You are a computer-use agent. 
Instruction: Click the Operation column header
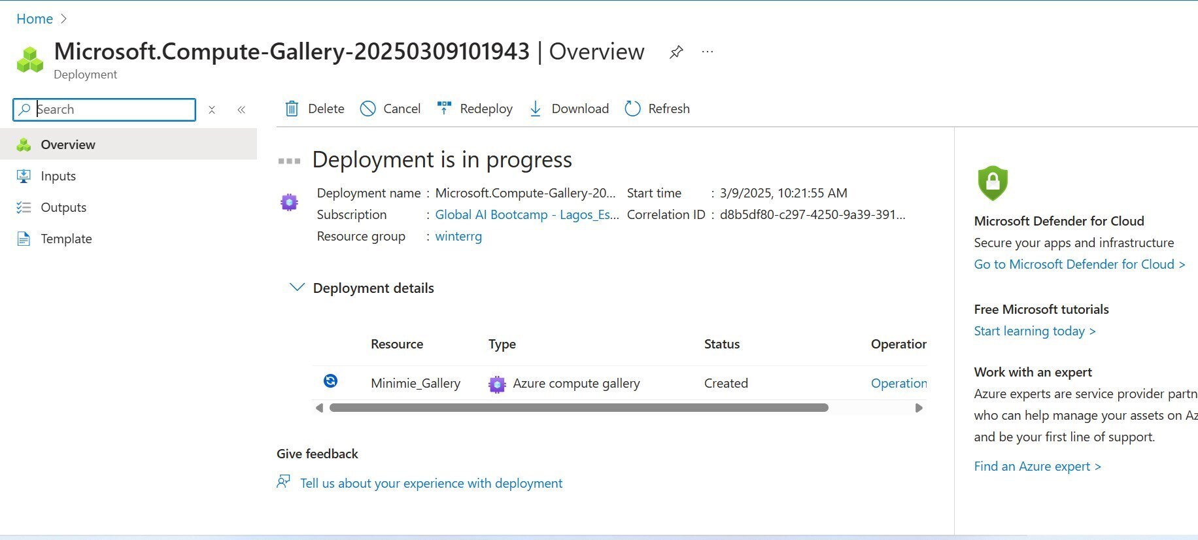(x=898, y=344)
